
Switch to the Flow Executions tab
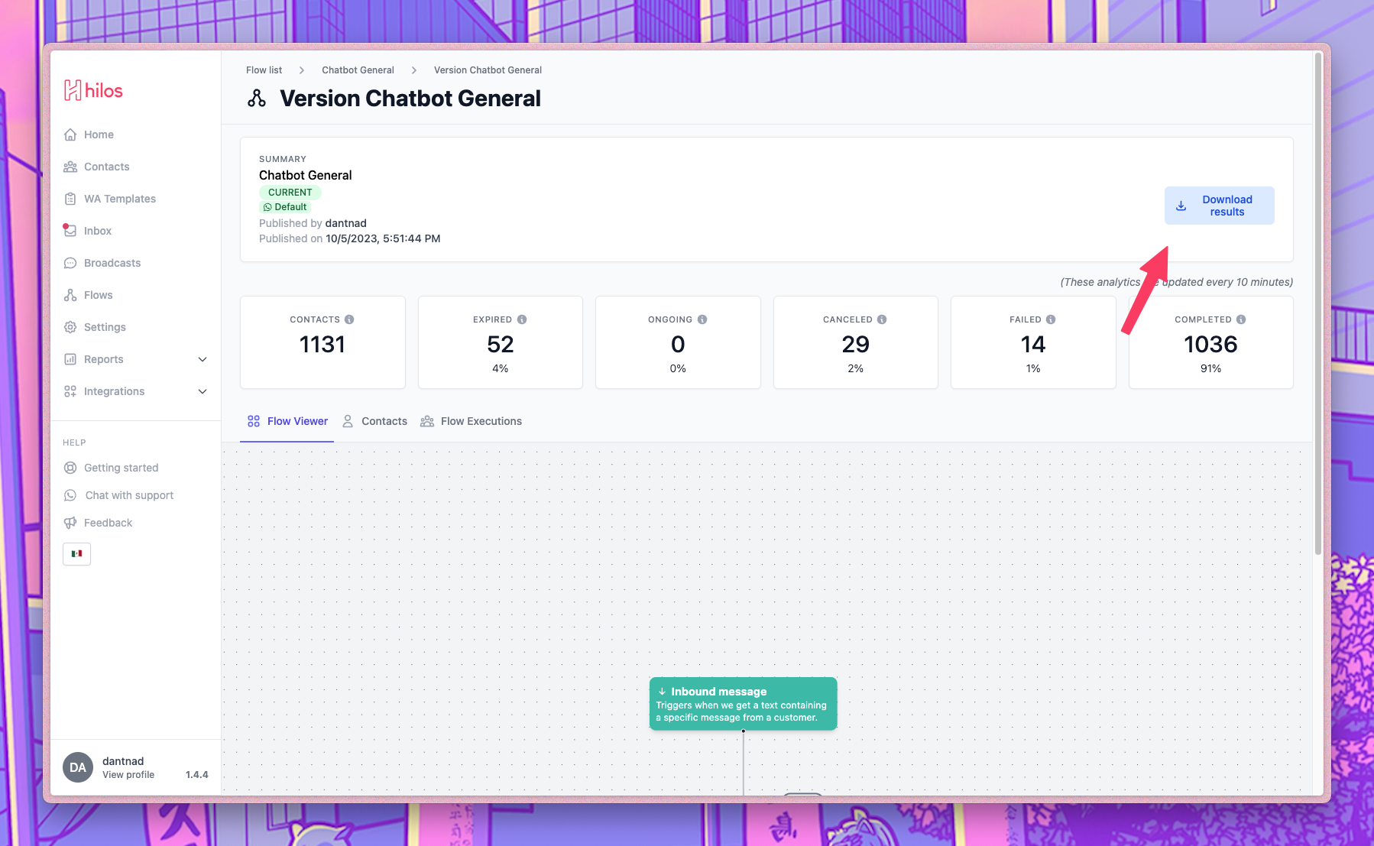point(481,421)
